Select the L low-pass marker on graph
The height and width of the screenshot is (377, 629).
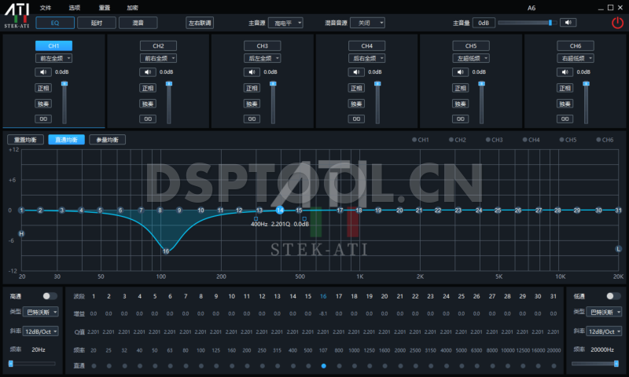(x=618, y=249)
